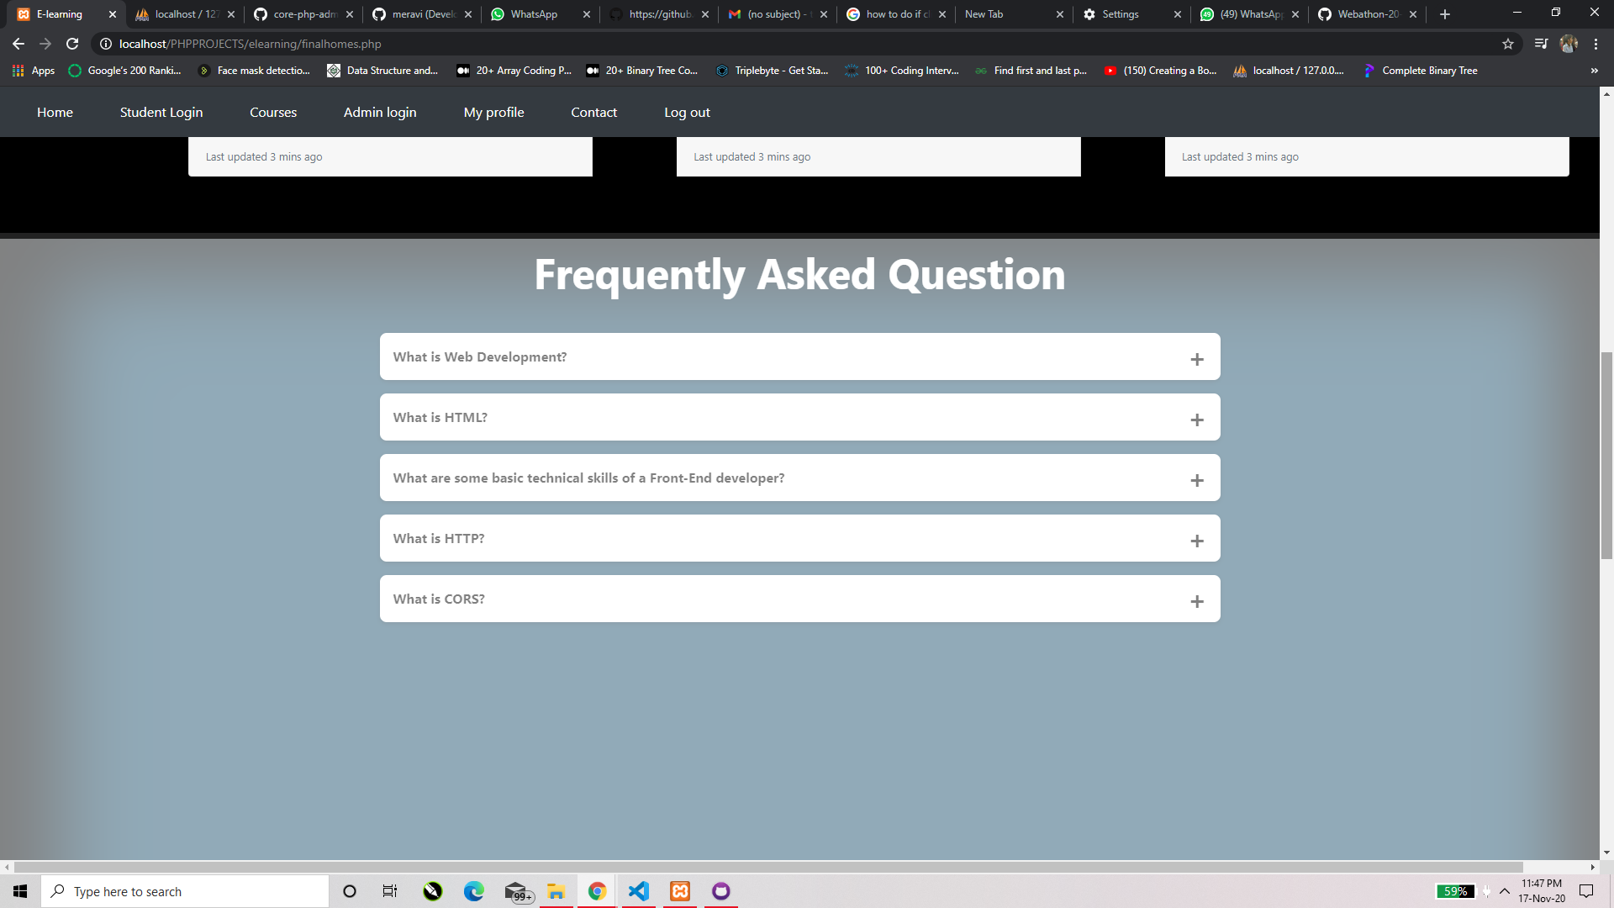Switch to the WhatsApp browser tab

(x=533, y=14)
